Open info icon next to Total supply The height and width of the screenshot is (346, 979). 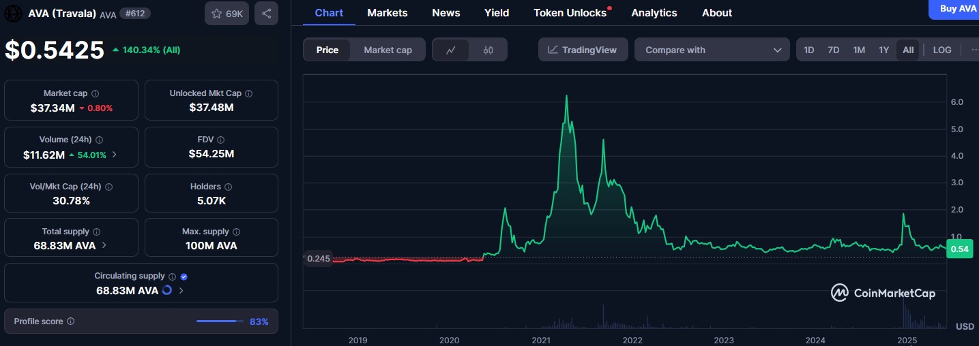pos(96,232)
